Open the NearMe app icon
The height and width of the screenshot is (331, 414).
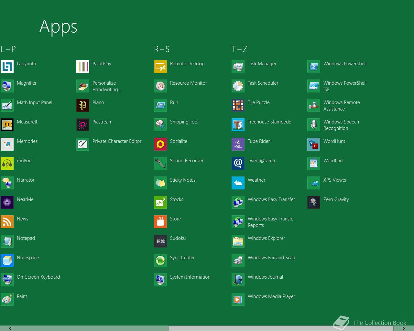coord(7,202)
